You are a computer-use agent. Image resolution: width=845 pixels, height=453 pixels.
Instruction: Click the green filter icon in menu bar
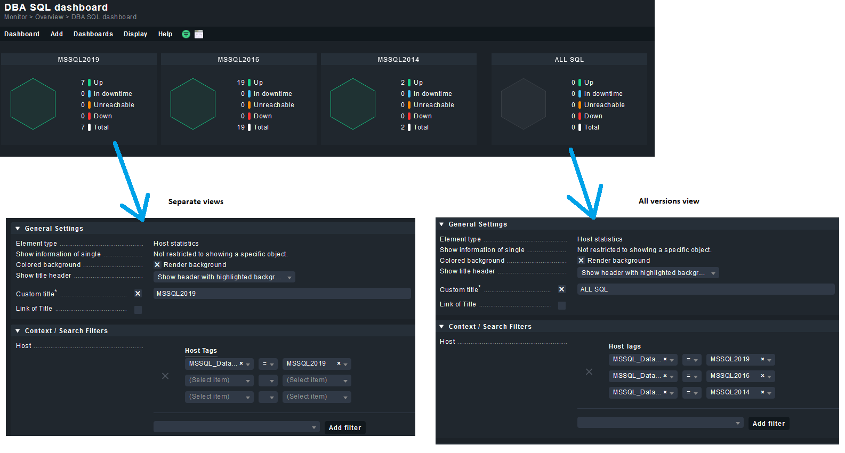(x=186, y=34)
